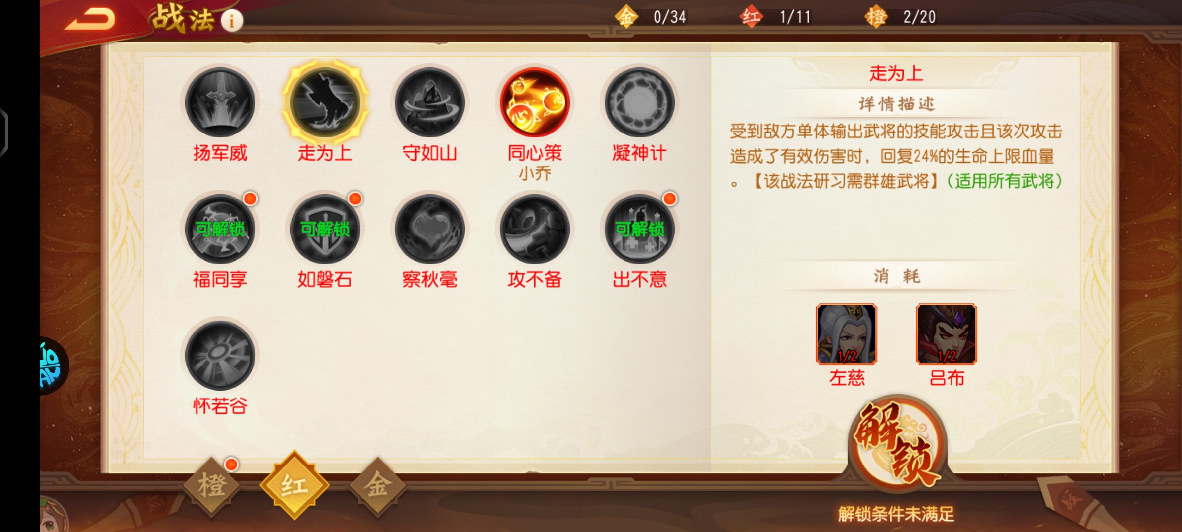Tap the unlockable 福同享 tactic icon
This screenshot has width=1182, height=532.
click(x=220, y=229)
